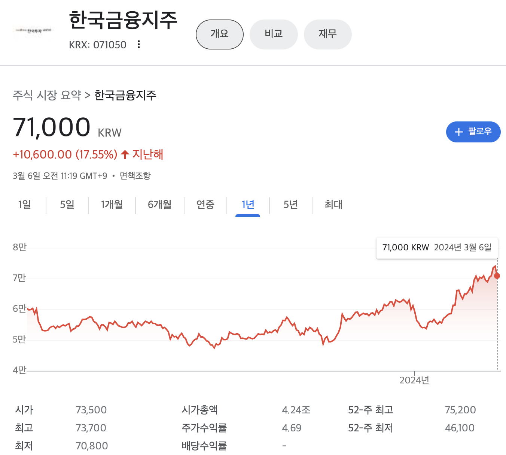
Task: Select the 6개월 chart range
Action: [x=160, y=205]
